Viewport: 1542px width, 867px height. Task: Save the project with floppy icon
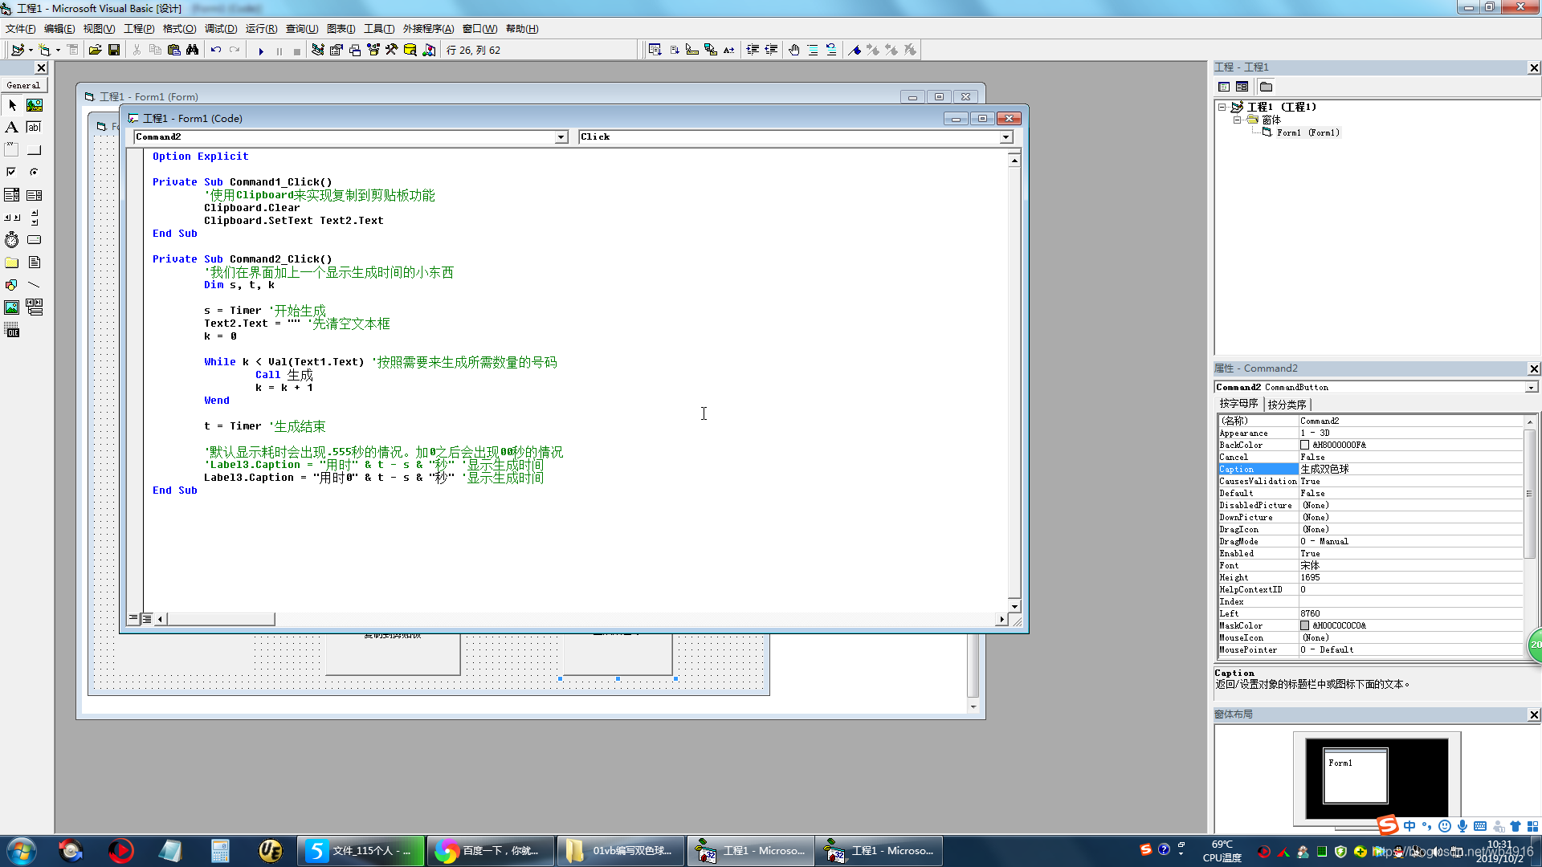(x=114, y=51)
